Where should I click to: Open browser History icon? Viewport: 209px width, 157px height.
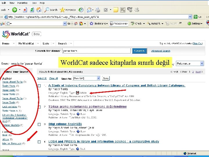click(x=81, y=10)
